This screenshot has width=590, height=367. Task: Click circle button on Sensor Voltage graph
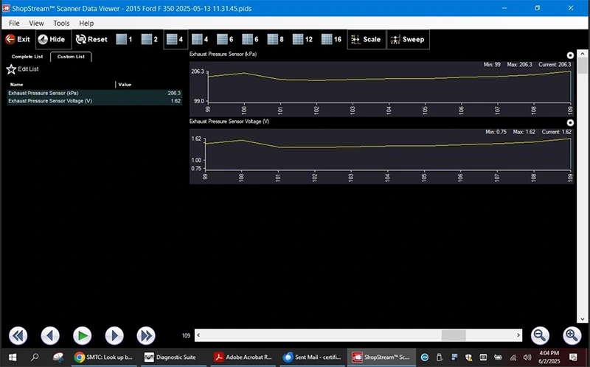coord(570,123)
